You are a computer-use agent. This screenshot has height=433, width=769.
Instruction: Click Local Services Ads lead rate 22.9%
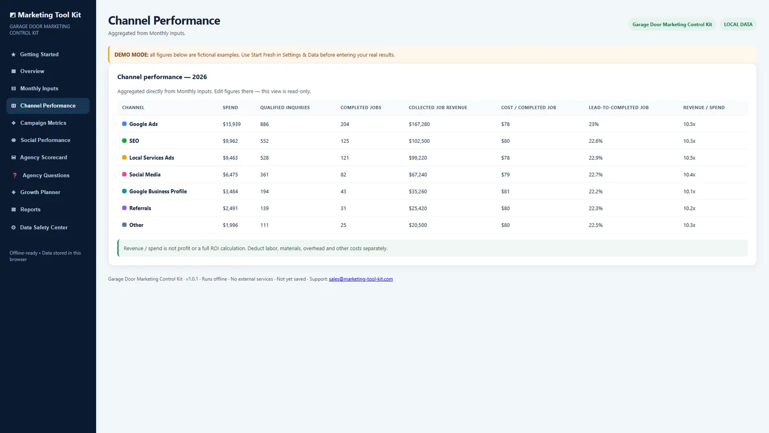click(596, 158)
